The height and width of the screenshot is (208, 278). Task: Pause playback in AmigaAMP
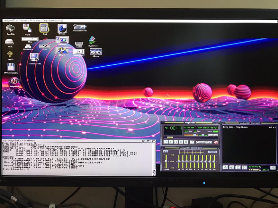pos(176,142)
